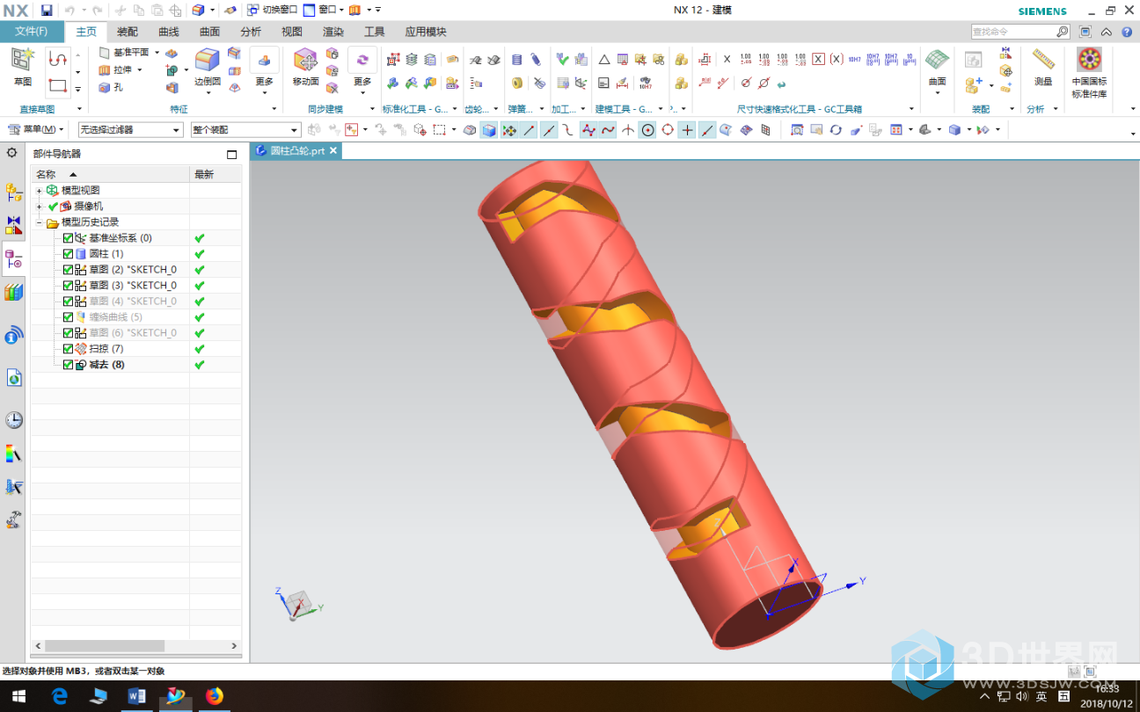Open Firefox from the taskbar
The image size is (1140, 712).
coord(215,696)
